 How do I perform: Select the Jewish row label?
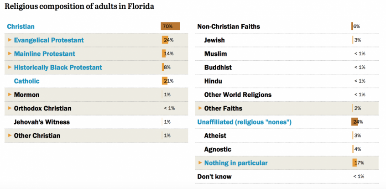[214, 40]
